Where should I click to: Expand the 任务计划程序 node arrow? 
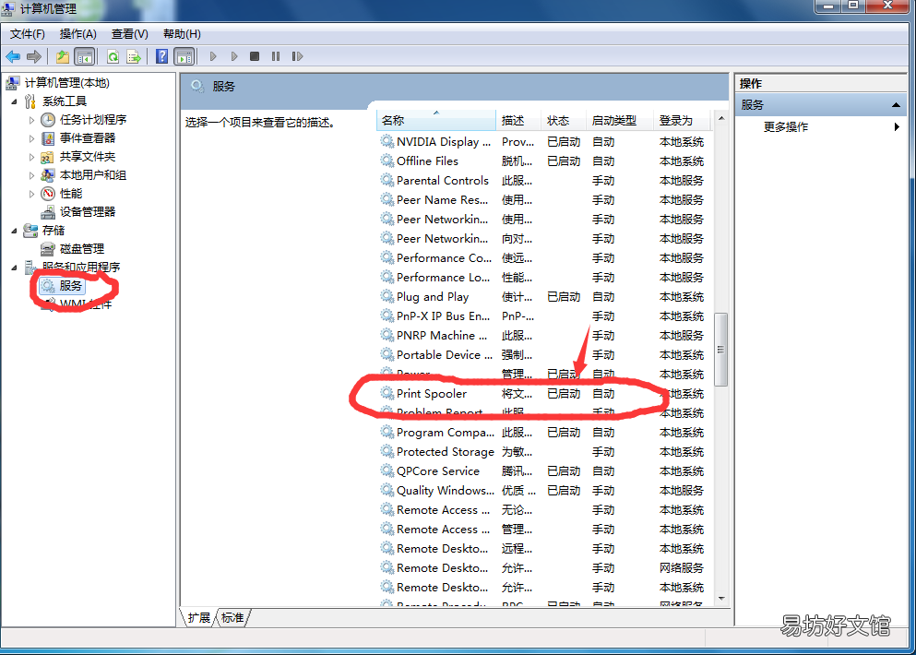pyautogui.click(x=31, y=120)
